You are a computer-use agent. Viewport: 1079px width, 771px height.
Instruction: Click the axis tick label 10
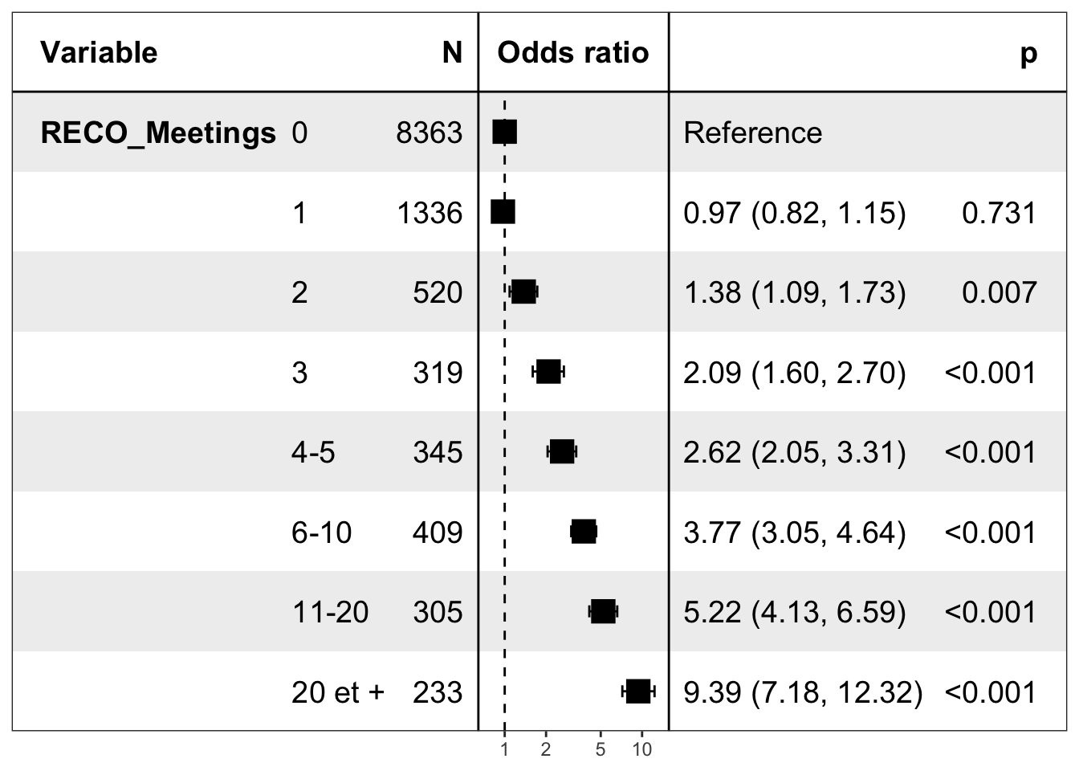click(x=642, y=751)
